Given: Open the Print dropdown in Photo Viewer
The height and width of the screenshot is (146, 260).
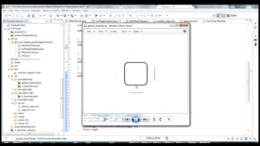Looking at the screenshot, I should pos(102,32).
